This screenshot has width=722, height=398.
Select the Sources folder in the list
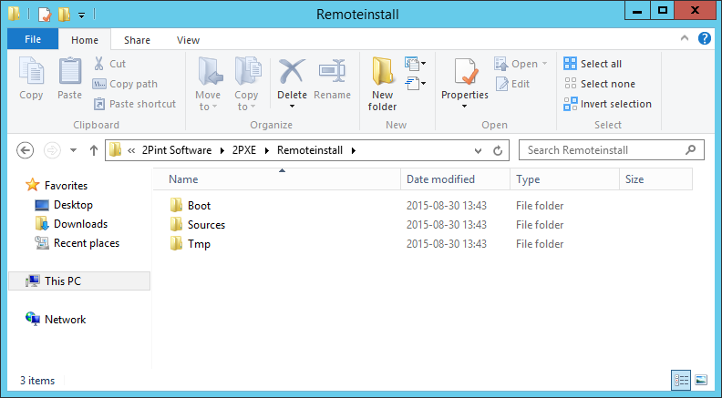click(206, 225)
